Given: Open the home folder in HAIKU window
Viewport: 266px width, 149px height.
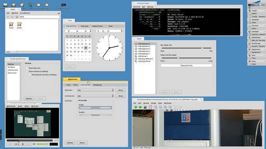Looking at the screenshot, I should (11, 25).
